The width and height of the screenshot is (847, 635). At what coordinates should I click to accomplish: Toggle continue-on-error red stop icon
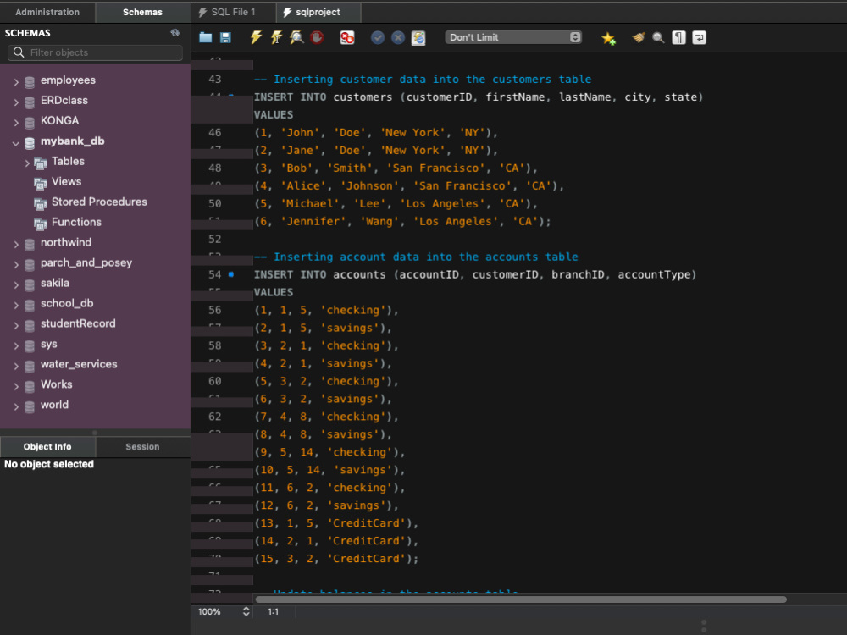click(x=346, y=37)
